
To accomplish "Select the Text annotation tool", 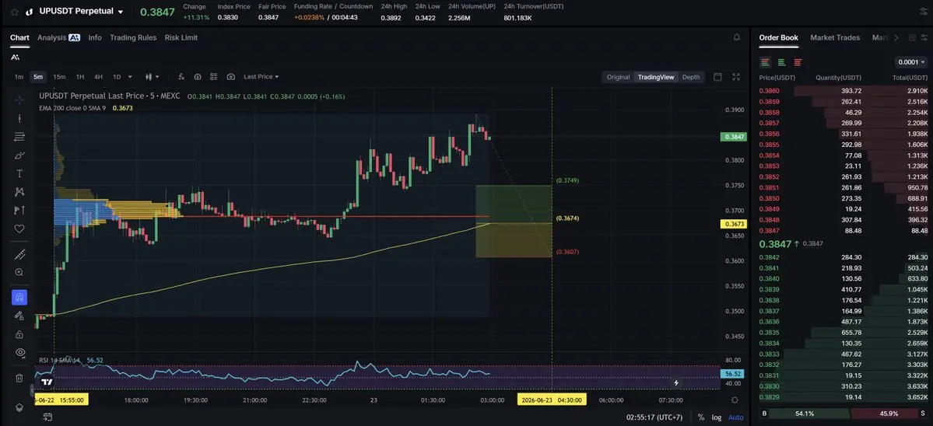I will click(19, 173).
